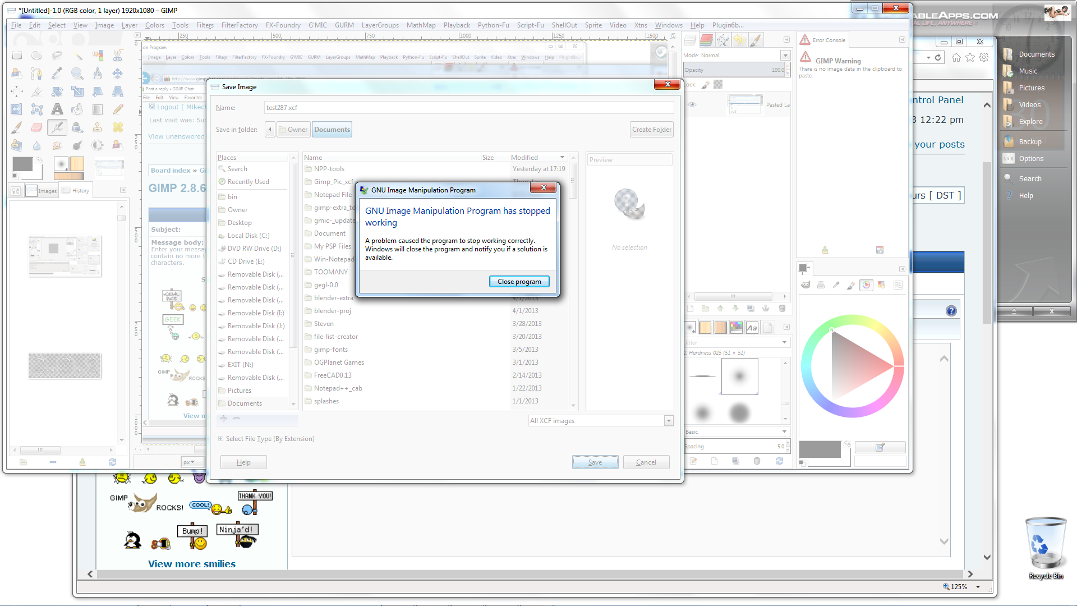This screenshot has width=1077, height=606.
Task: Toggle the GIMP wilber color selector button
Action: point(806,285)
